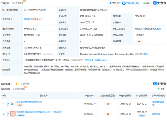Viewport: 167px width, 120px height.
Task: Select 工商注册号 370211232015335
Action: tap(89, 29)
